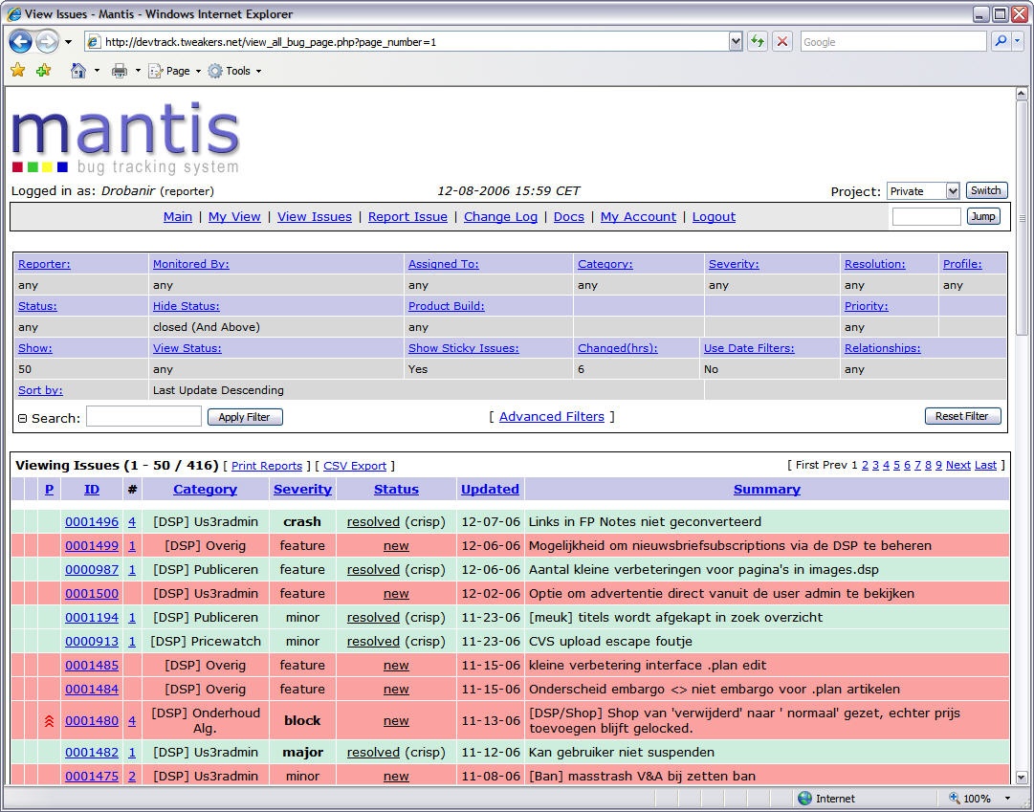Switch to the Change Log section

[x=500, y=216]
